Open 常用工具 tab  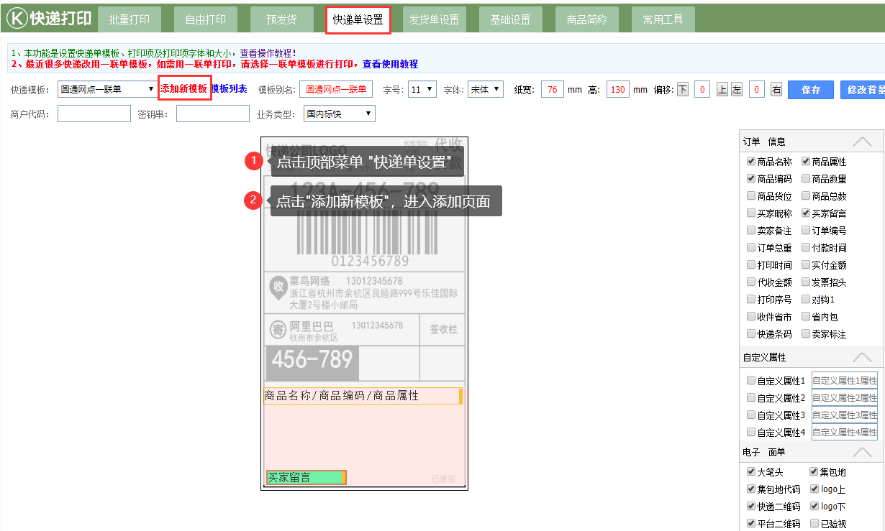pos(663,19)
